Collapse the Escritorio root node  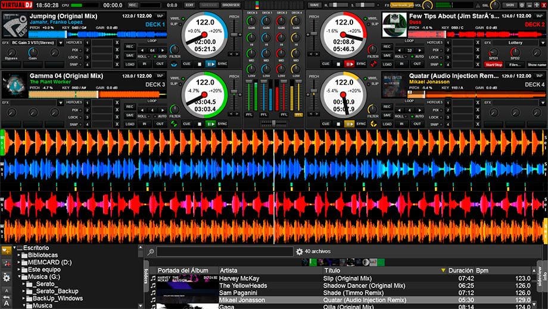[x=15, y=248]
